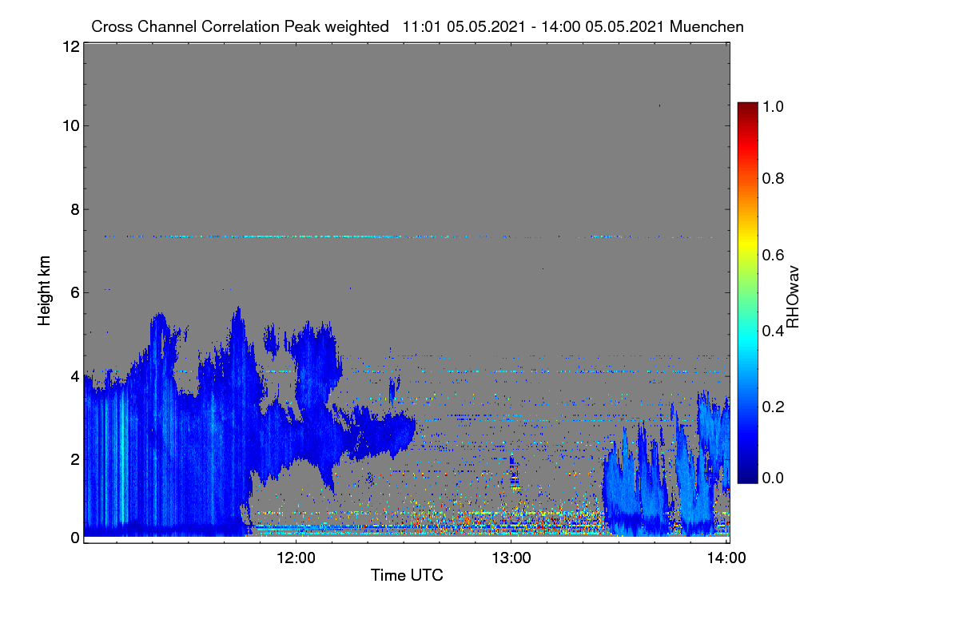Viewport: 959px width, 639px height.
Task: Click the 'Height km' y-axis label
Action: tap(43, 292)
